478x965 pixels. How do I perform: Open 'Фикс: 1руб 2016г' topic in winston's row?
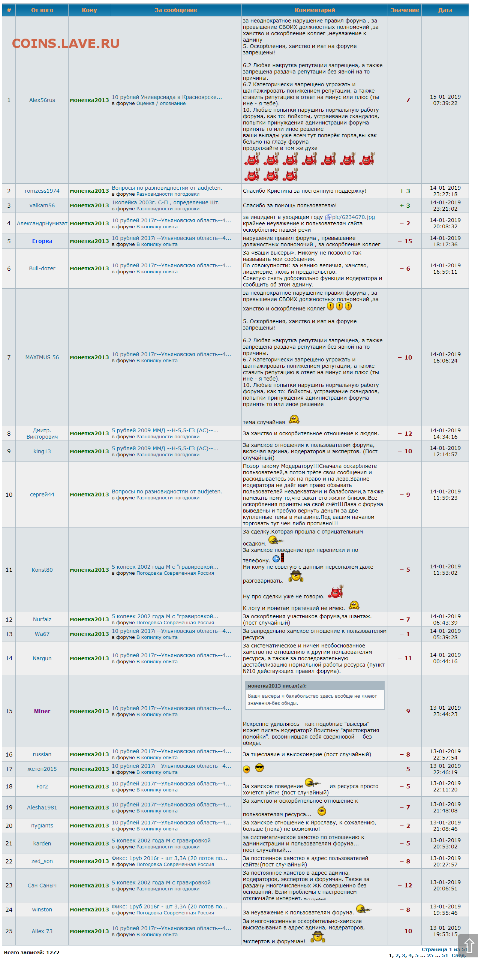click(x=169, y=907)
